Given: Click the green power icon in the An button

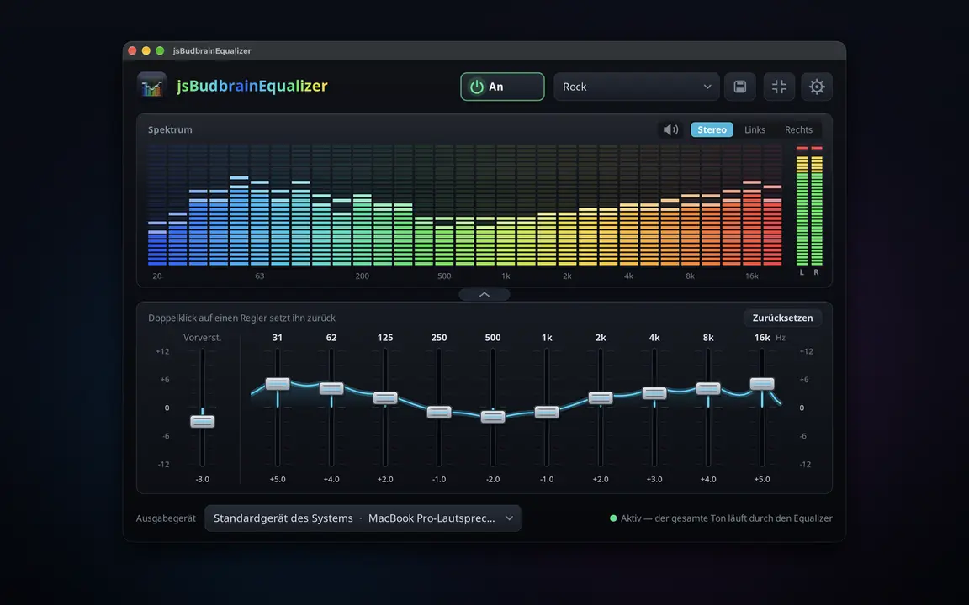Looking at the screenshot, I should click(476, 87).
